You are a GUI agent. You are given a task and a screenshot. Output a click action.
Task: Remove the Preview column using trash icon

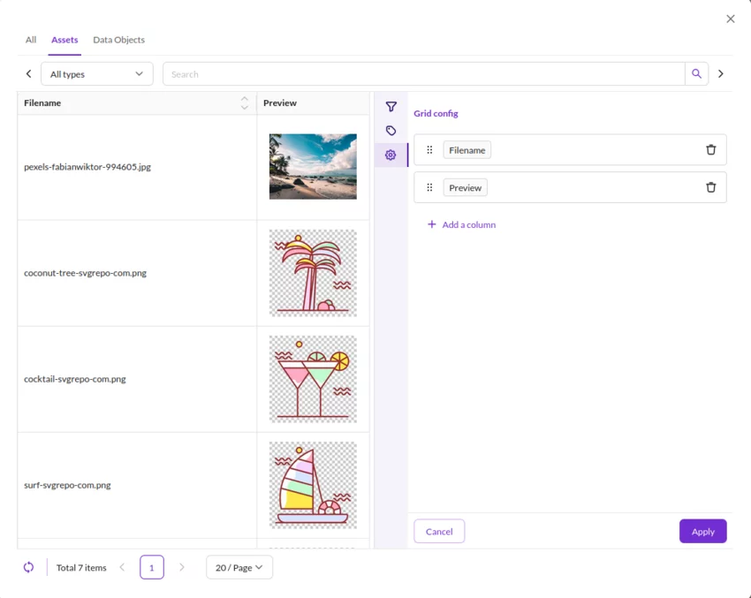coord(710,187)
